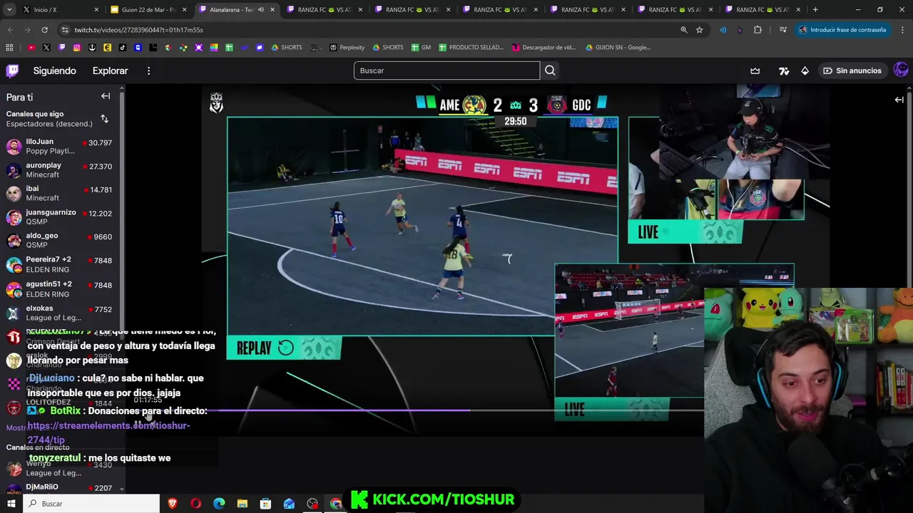Open the Bits diamond icon
The width and height of the screenshot is (913, 513).
[x=805, y=71]
